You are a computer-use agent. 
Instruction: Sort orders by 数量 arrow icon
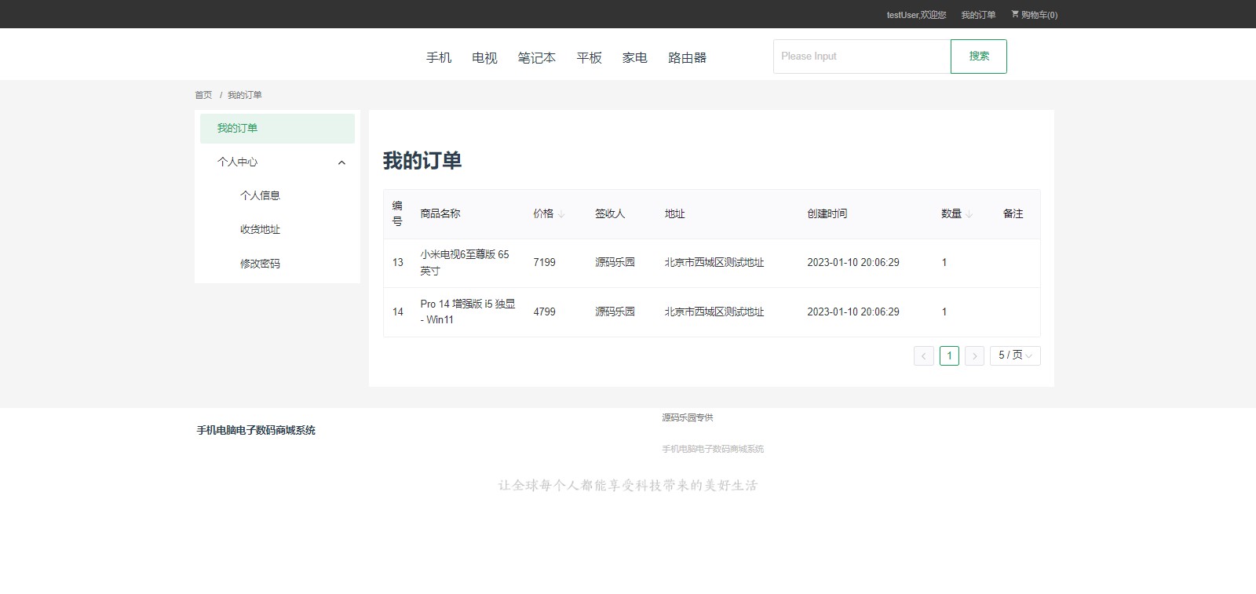click(969, 214)
